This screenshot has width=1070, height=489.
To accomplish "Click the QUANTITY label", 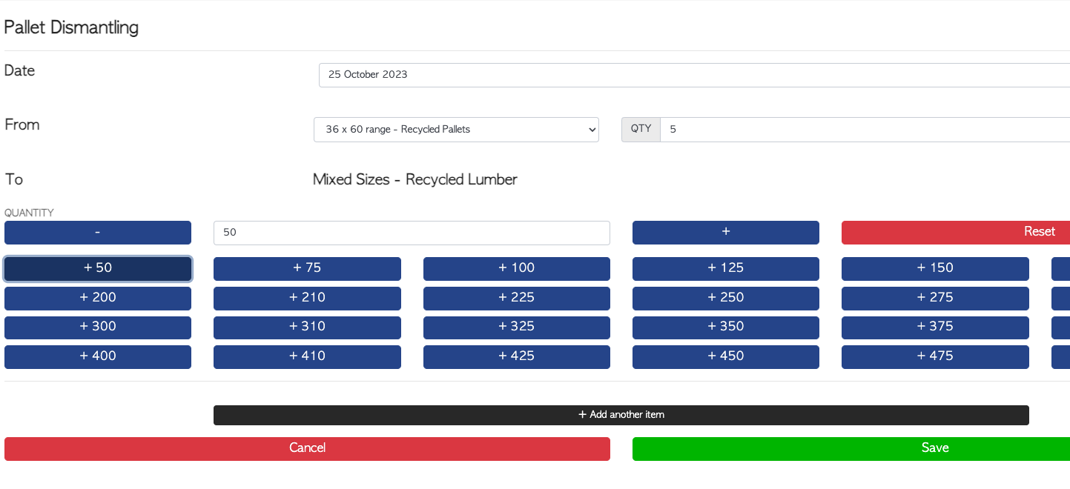I will (29, 213).
